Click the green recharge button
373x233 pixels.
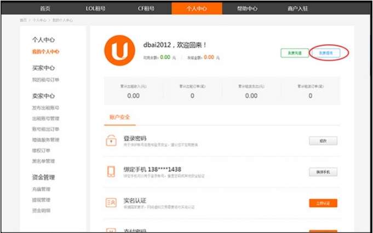(x=295, y=53)
